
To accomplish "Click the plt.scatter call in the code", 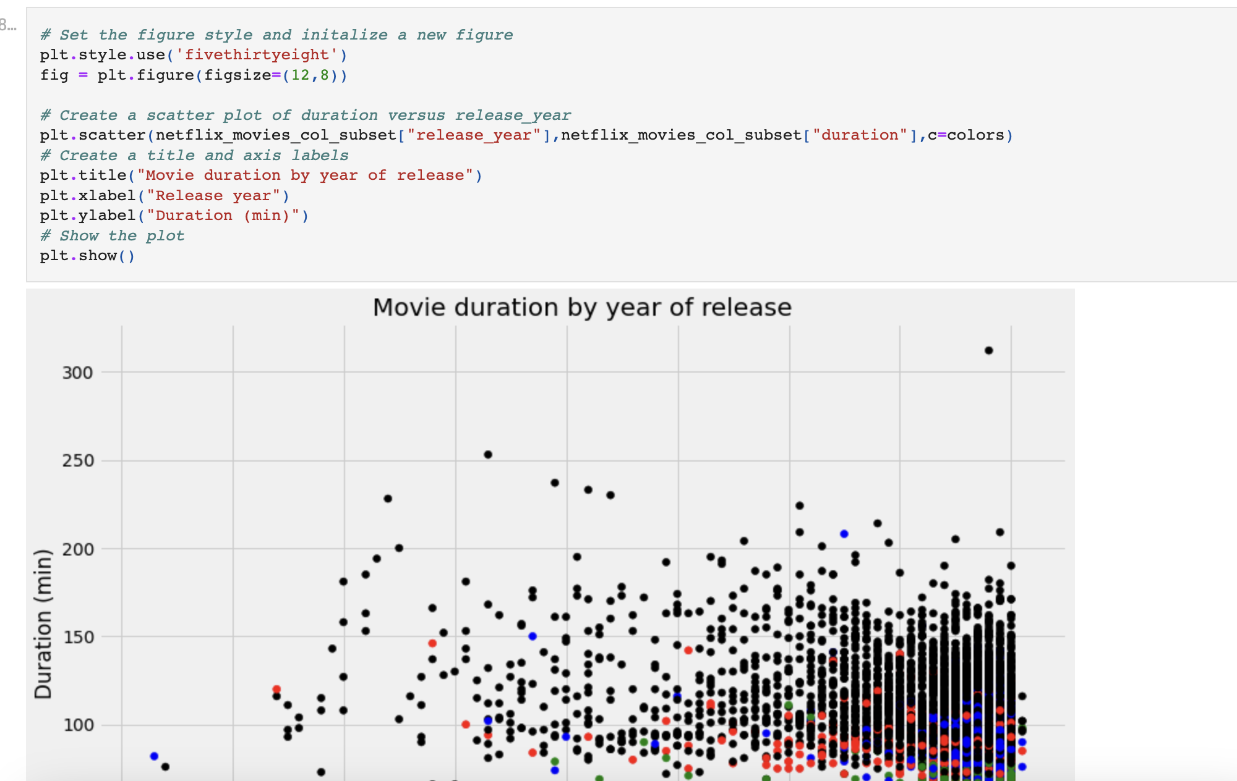I will pyautogui.click(x=93, y=135).
